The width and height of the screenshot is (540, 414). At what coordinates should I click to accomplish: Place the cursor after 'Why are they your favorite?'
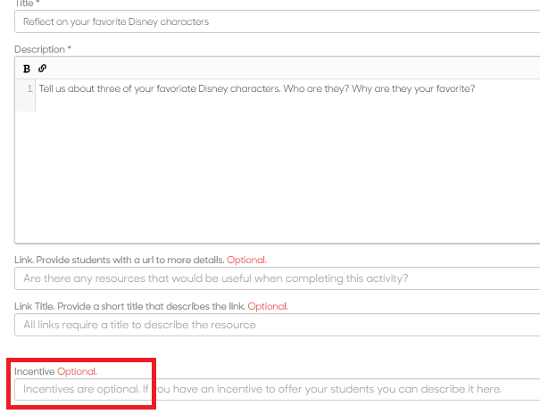coord(475,89)
